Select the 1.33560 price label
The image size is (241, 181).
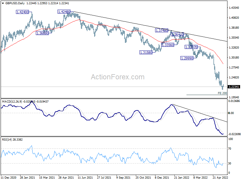pos(167,45)
